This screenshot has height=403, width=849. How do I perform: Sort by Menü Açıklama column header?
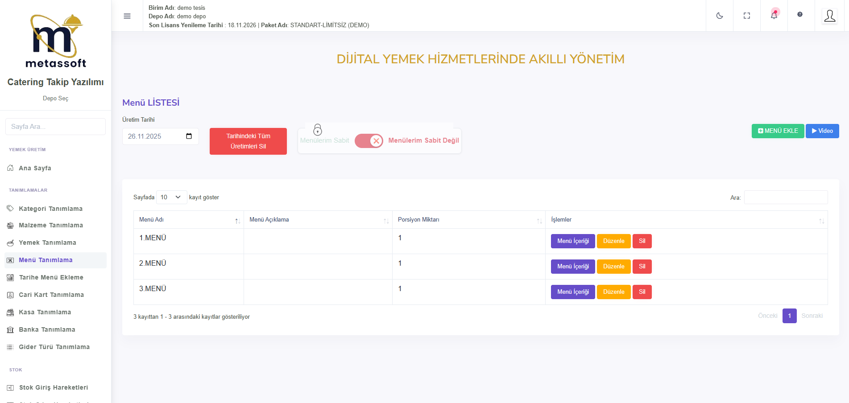[x=318, y=220]
